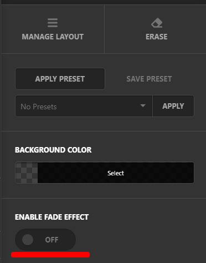This screenshot has width=206, height=263.
Task: Click the three-line layout icon
Action: 53,23
